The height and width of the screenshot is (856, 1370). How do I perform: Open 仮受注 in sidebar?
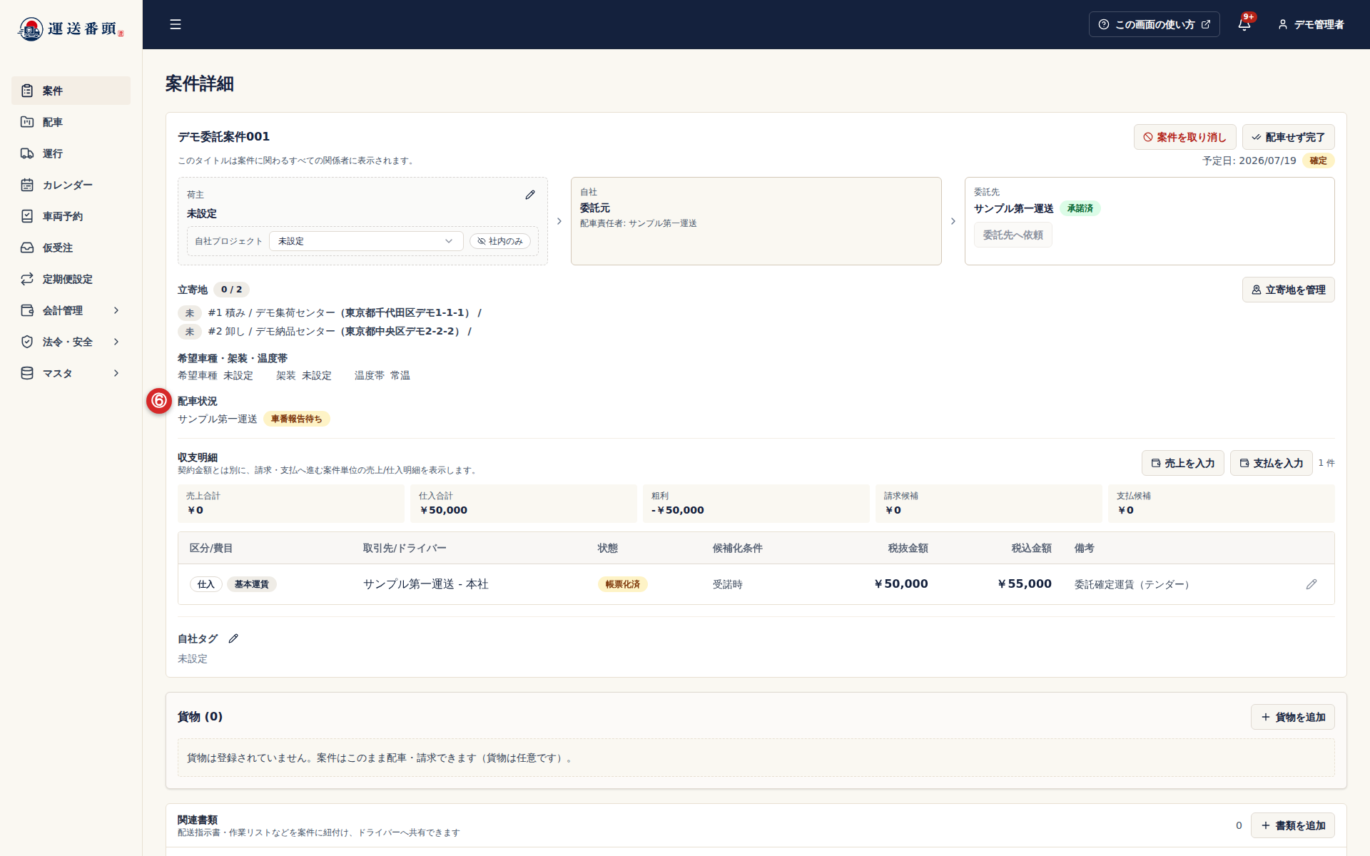(x=71, y=248)
